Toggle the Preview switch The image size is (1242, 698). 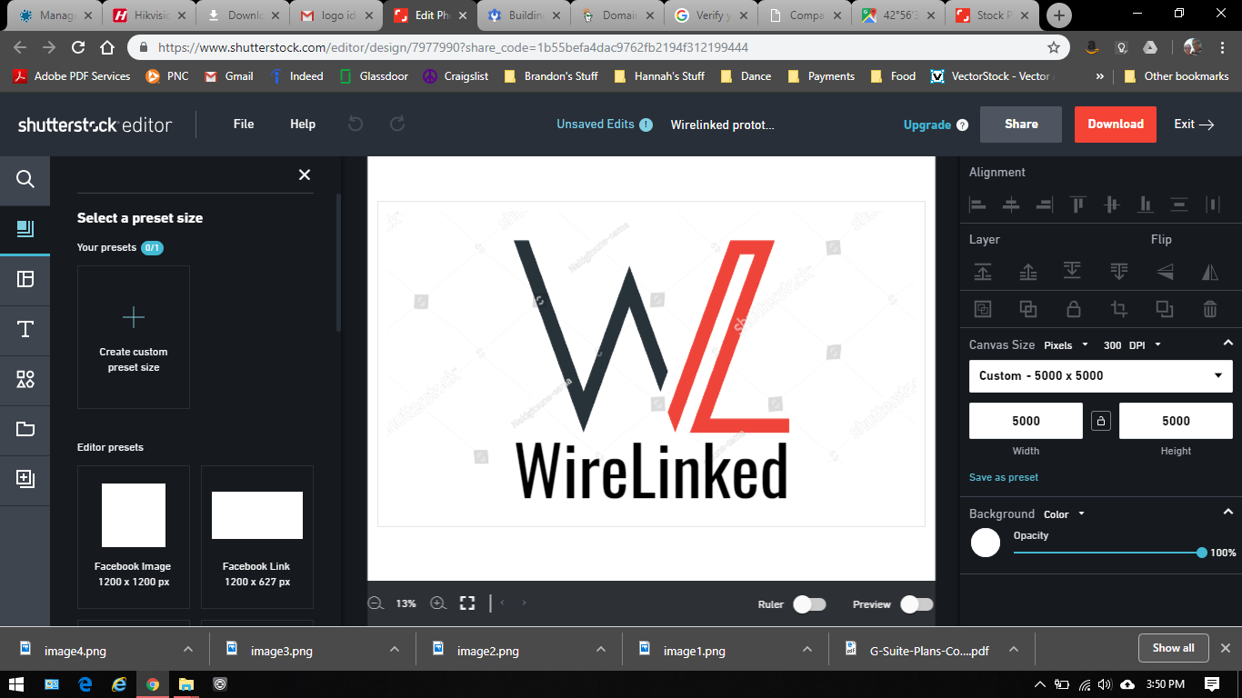(916, 604)
